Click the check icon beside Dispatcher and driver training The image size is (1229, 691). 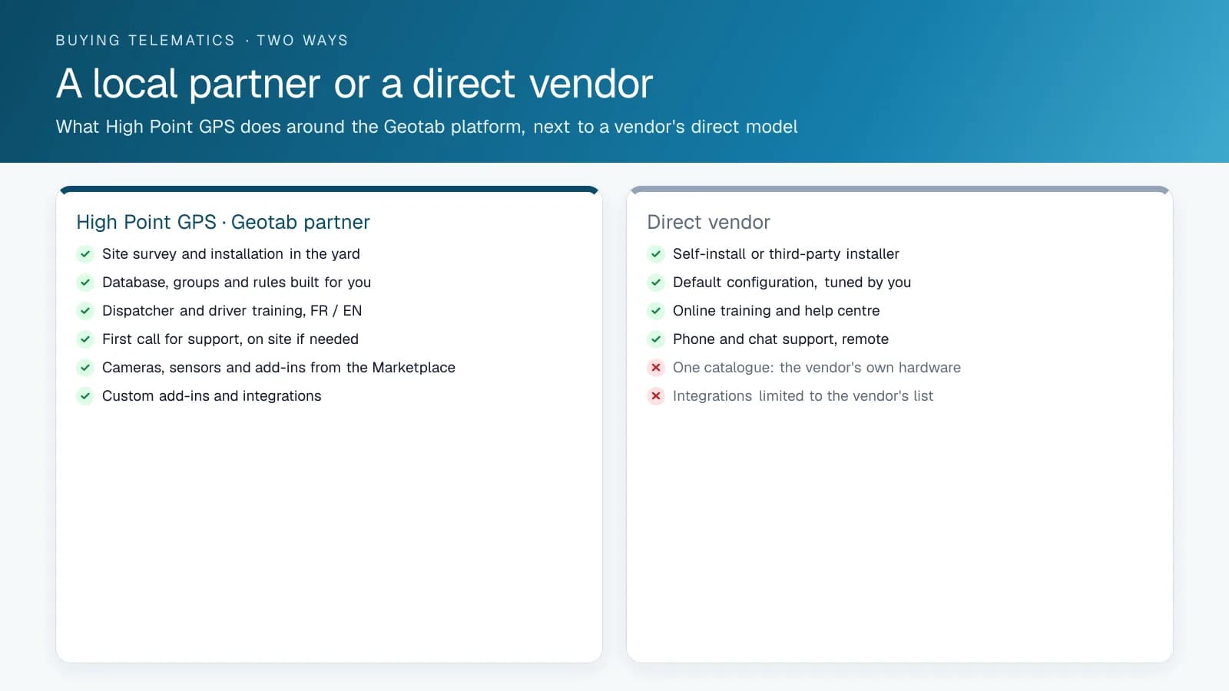[x=85, y=311]
